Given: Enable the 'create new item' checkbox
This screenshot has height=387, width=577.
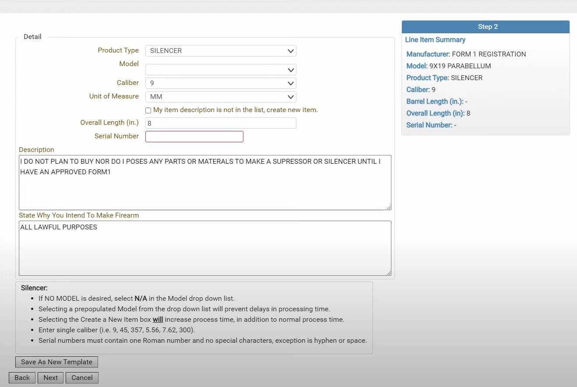Looking at the screenshot, I should tap(148, 110).
